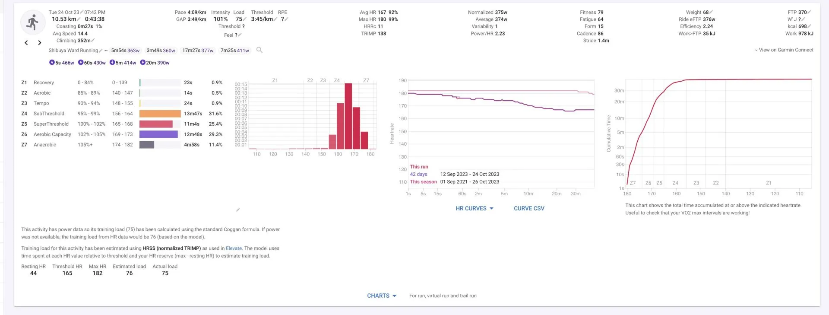Image resolution: width=829 pixels, height=315 pixels.
Task: Click the Elevate link in description
Action: click(x=234, y=248)
